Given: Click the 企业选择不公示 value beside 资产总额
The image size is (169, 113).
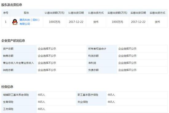Looking at the screenshot, I should tap(47, 49).
